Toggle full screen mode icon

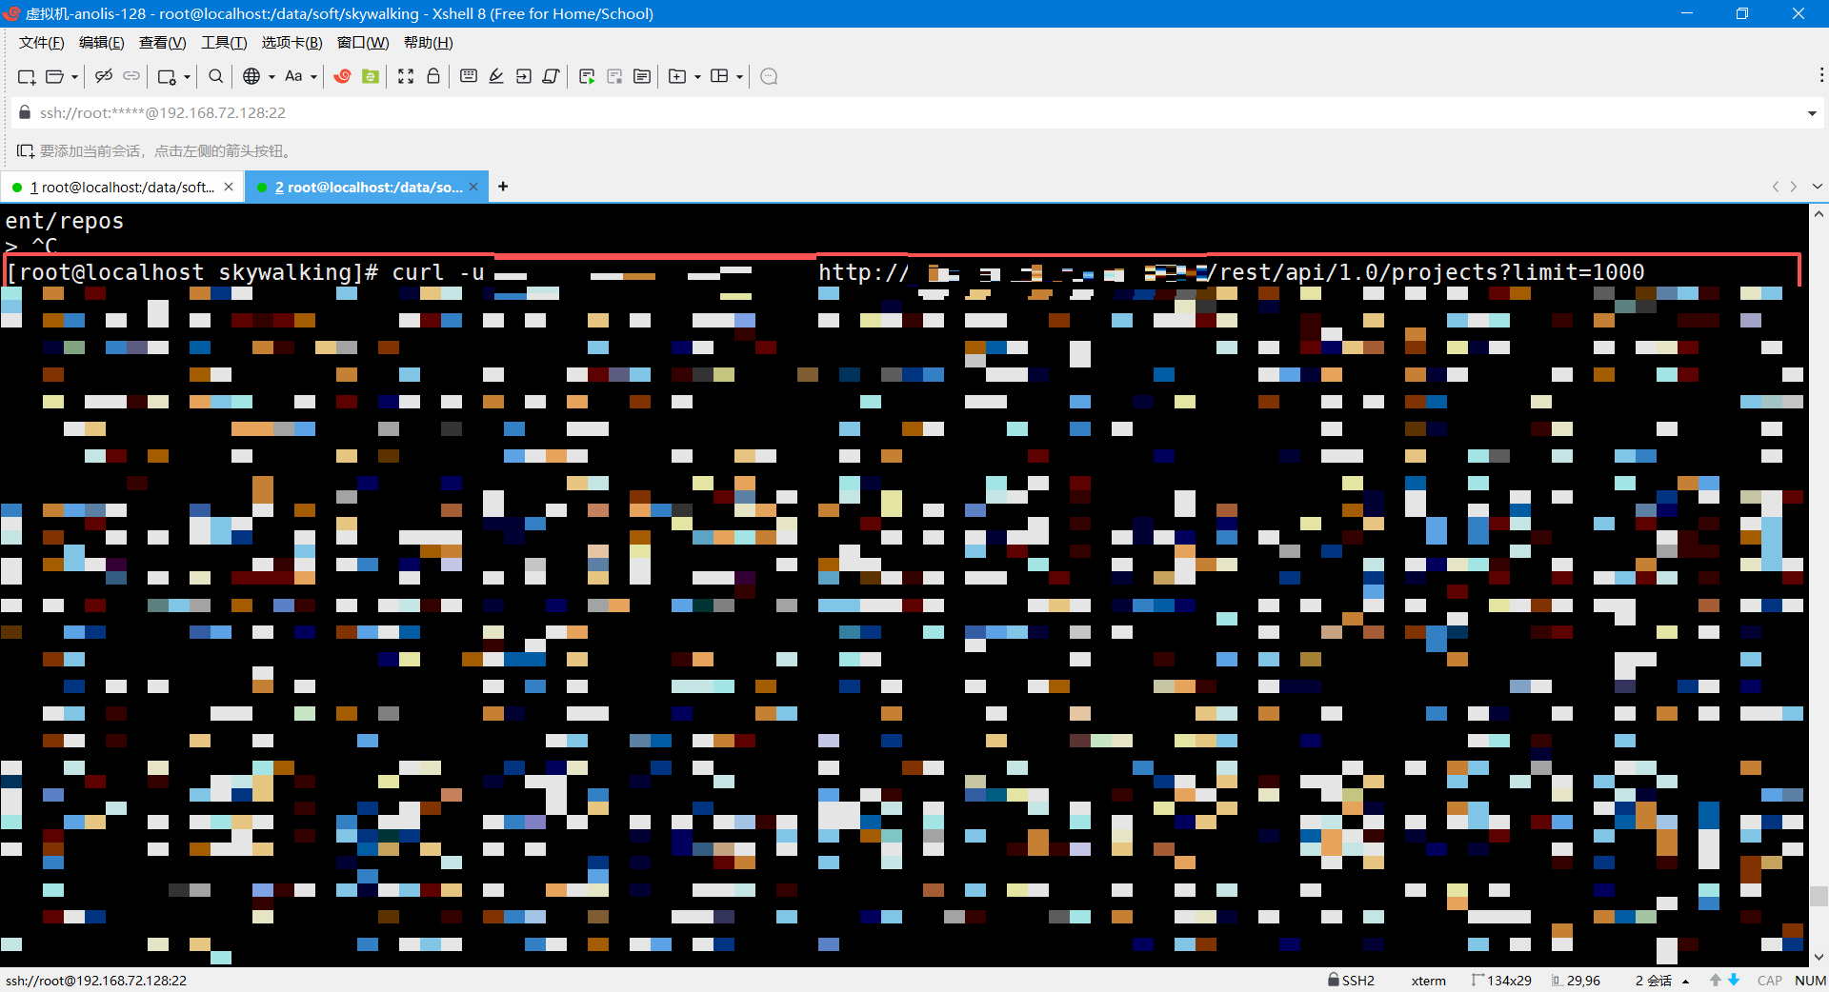pyautogui.click(x=406, y=76)
